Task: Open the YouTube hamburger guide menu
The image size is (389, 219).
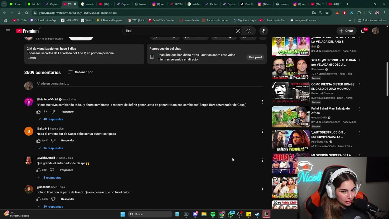Action: tap(8, 31)
